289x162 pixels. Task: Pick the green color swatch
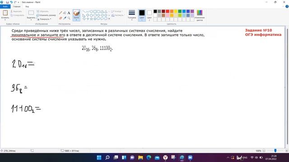pos(180,11)
